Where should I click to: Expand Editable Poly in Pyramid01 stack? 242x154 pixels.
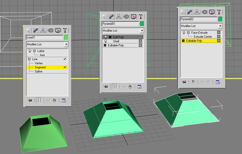point(105,45)
